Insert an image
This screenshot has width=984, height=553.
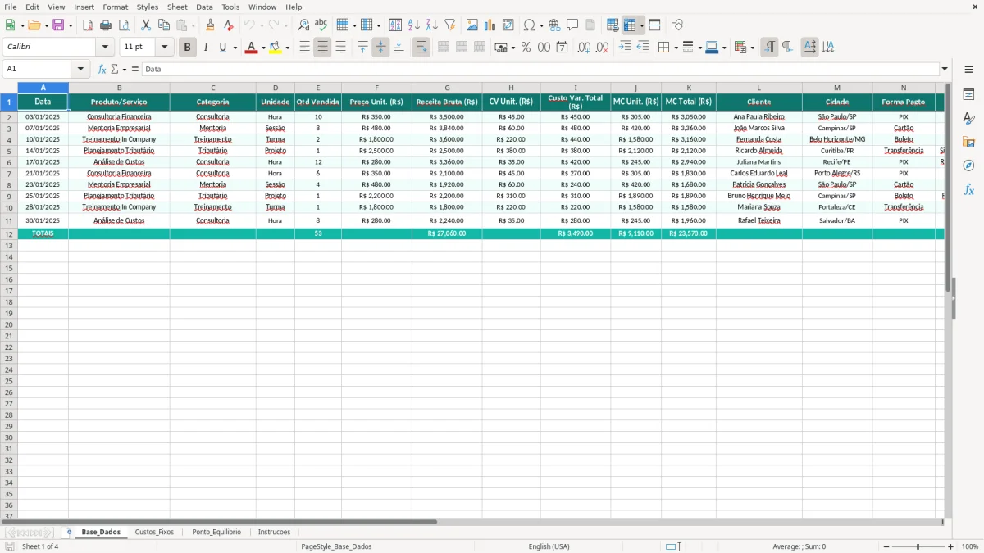472,25
